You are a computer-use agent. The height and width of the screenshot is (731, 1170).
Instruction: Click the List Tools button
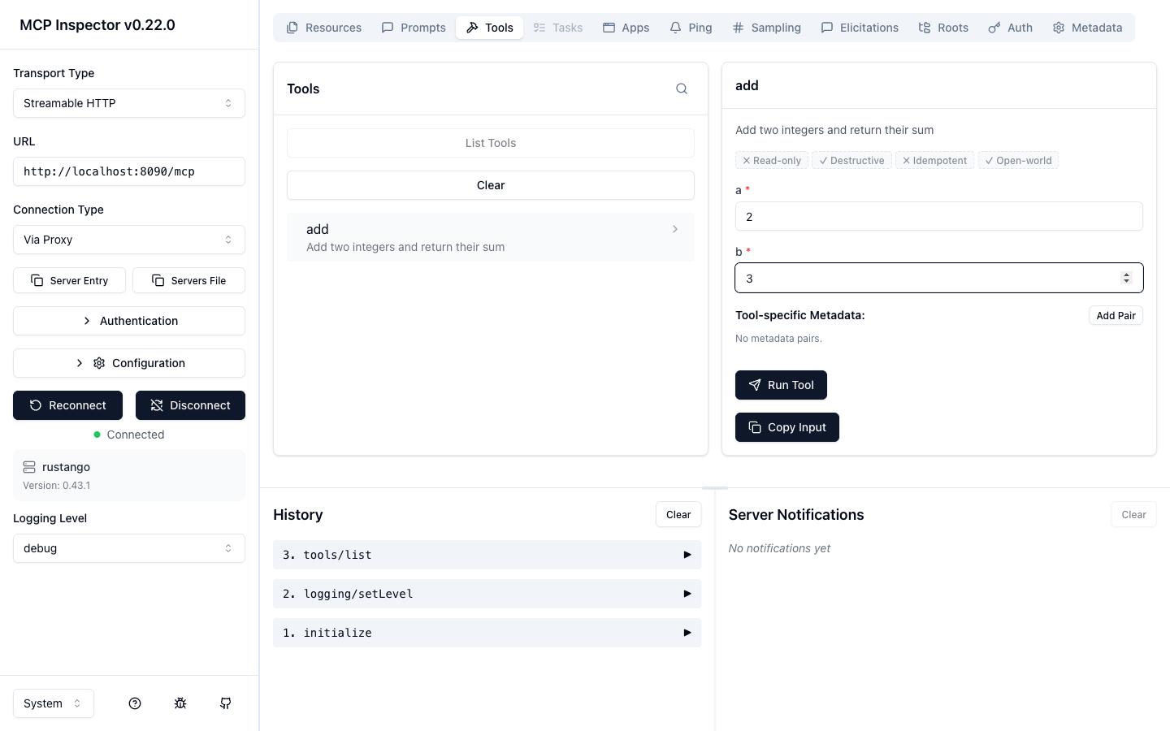(x=491, y=143)
